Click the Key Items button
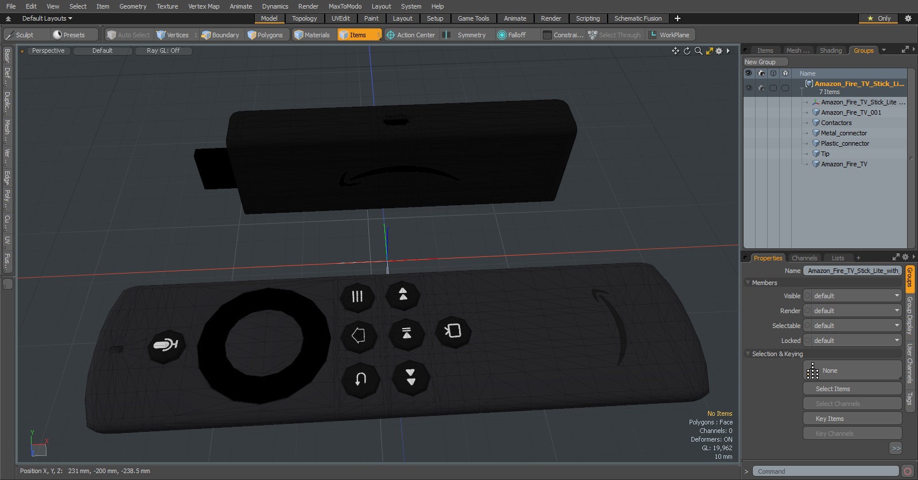 [853, 419]
